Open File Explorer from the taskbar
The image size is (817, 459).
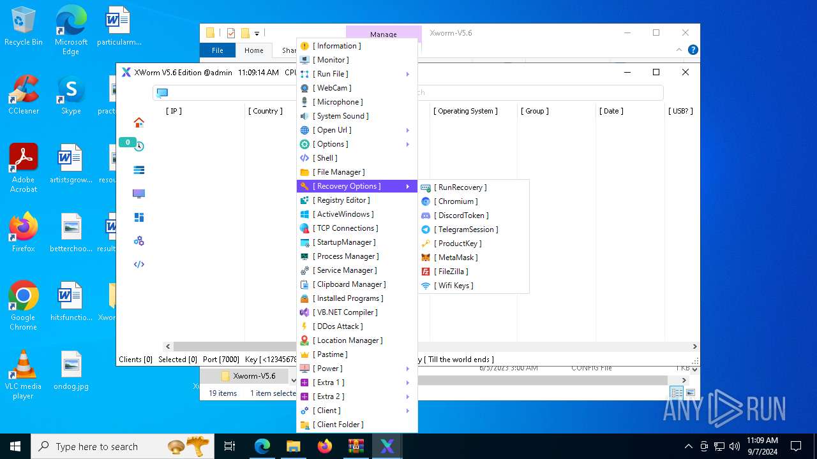pyautogui.click(x=293, y=446)
